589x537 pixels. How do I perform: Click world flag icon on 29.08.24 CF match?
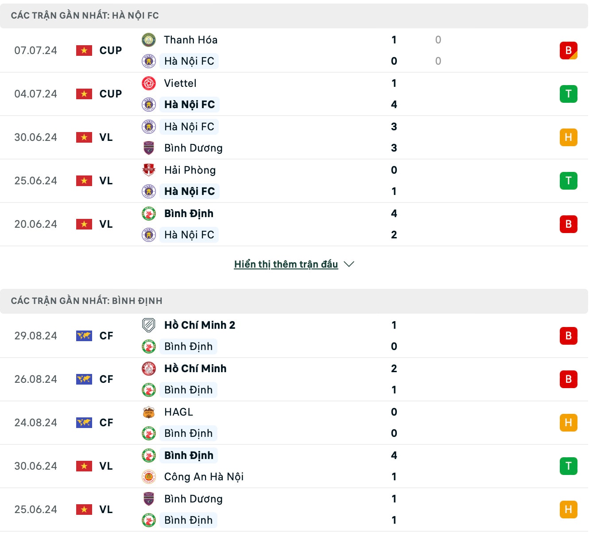click(x=84, y=336)
